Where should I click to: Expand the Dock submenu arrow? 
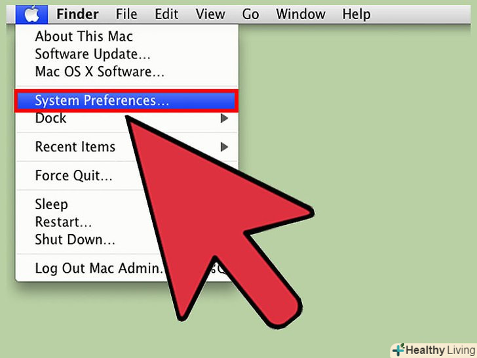224,118
